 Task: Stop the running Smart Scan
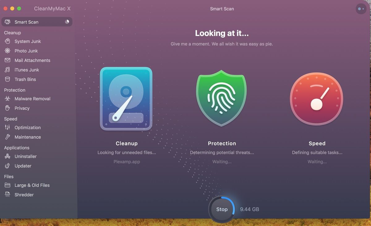pyautogui.click(x=221, y=209)
